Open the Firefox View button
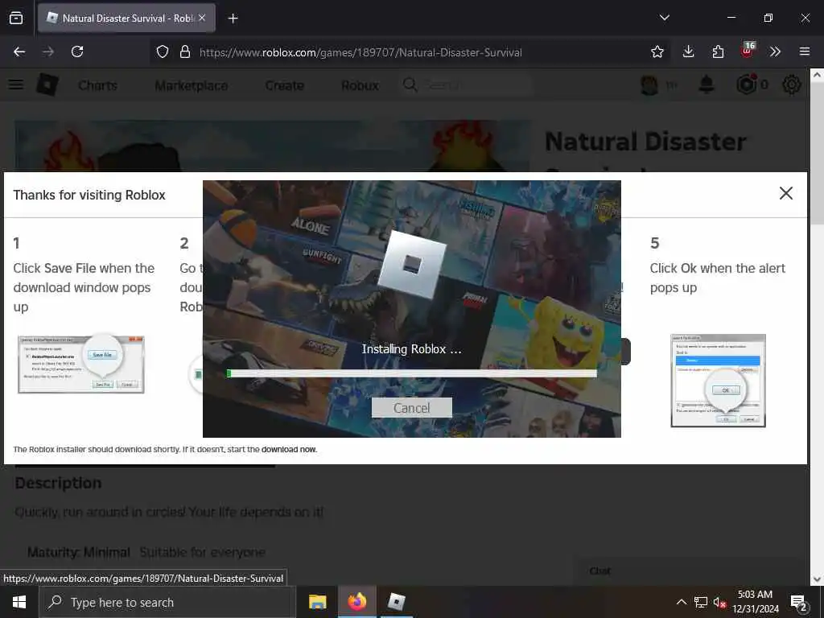Screen dimensions: 824x618 [x=16, y=18]
